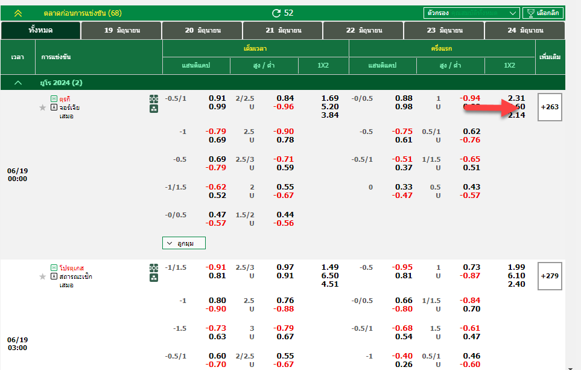Pick first-half 1X2 home odds 2.31
The height and width of the screenshot is (370, 581).
516,98
